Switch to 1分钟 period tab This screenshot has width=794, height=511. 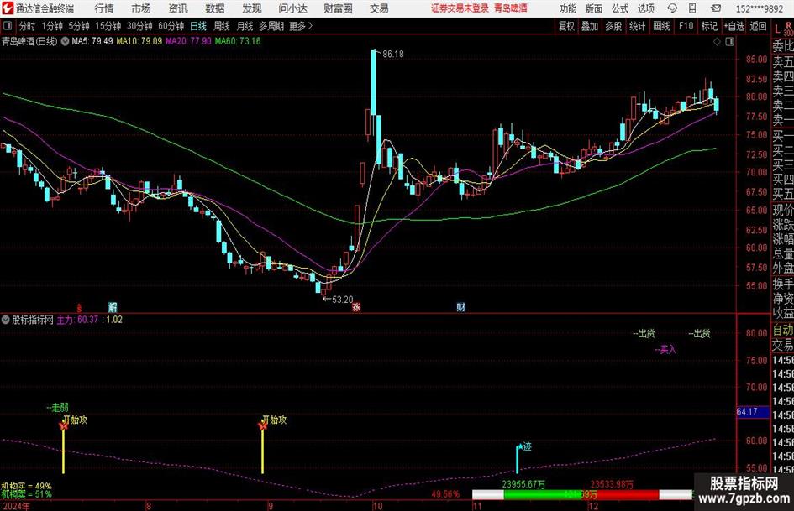pos(52,26)
